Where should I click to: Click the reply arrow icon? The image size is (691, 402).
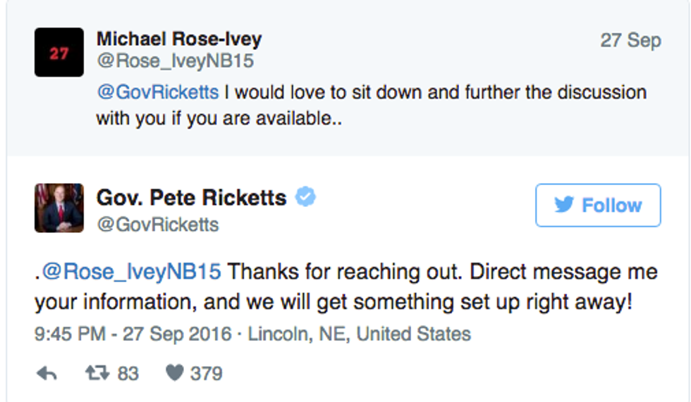click(47, 373)
